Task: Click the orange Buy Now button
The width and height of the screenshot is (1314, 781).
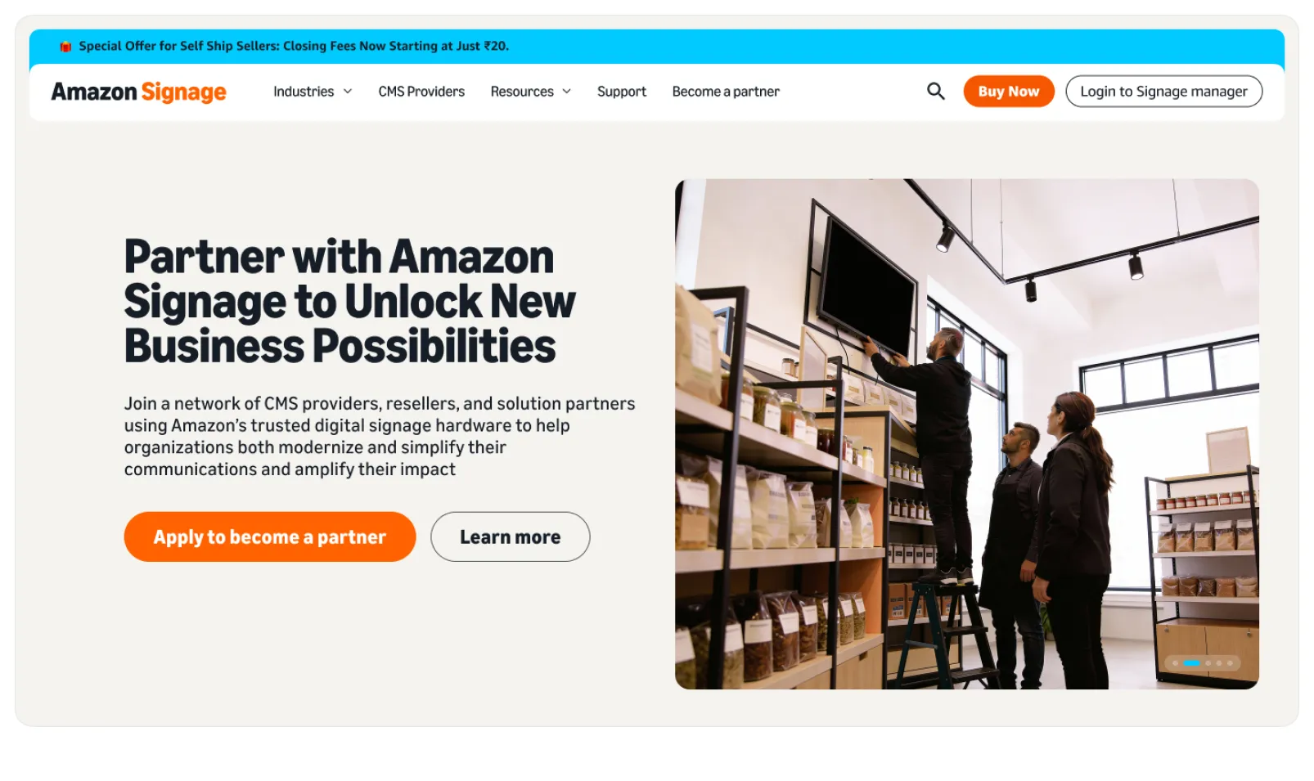Action: [x=1009, y=92]
